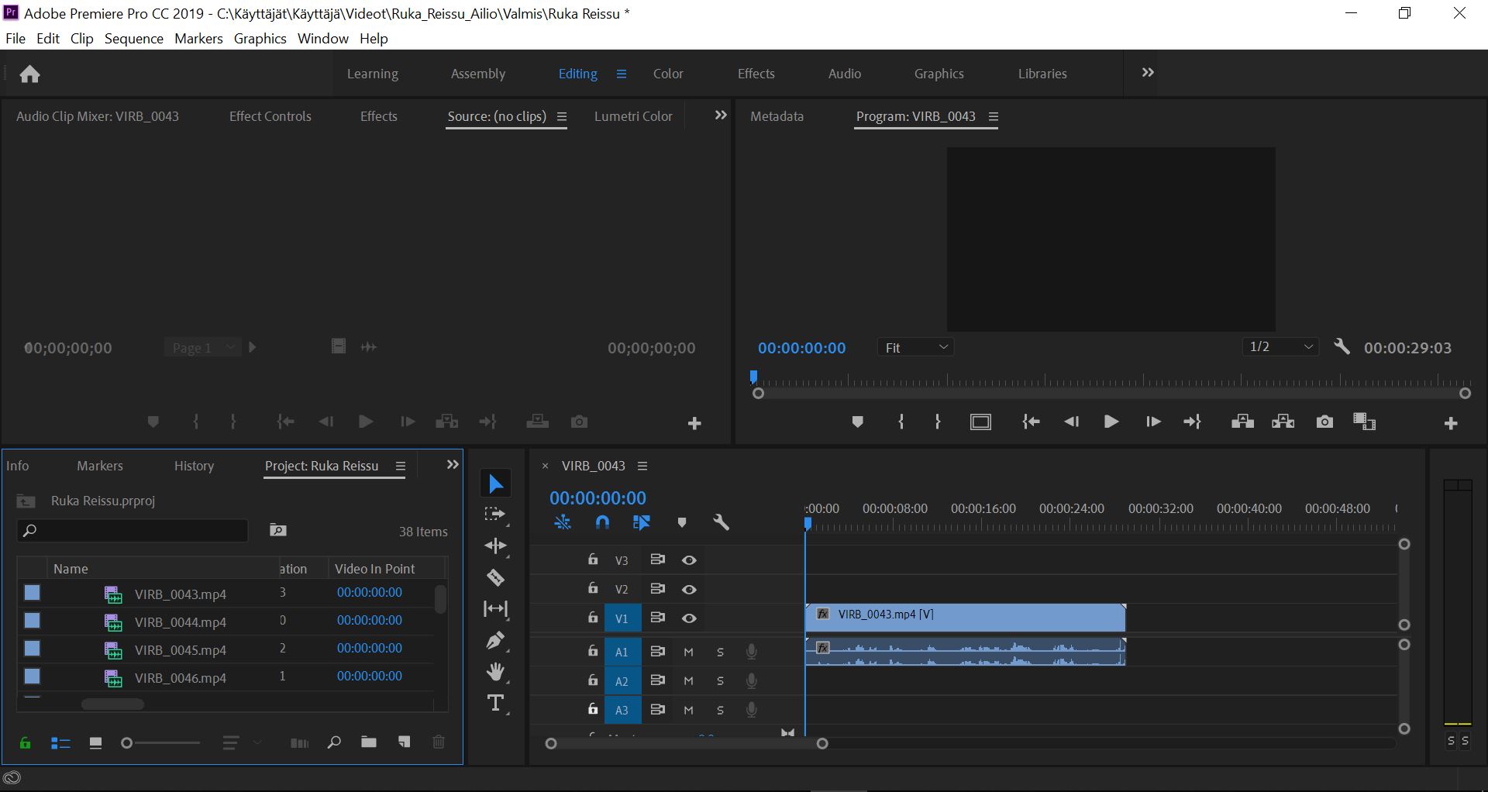Open Find in Project panel footer
Viewport: 1488px width, 792px height.
334,742
